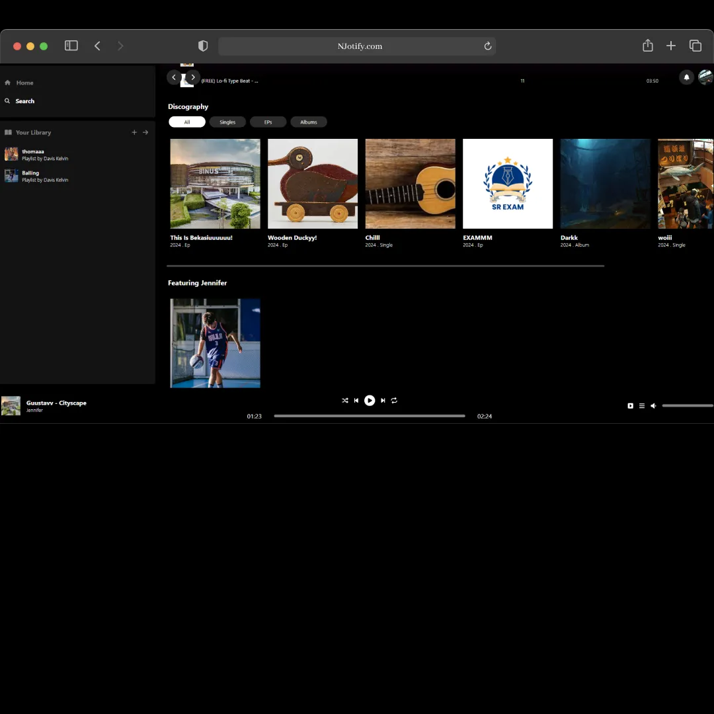Click artist name Jennifer in player
This screenshot has width=714, height=714.
click(34, 411)
